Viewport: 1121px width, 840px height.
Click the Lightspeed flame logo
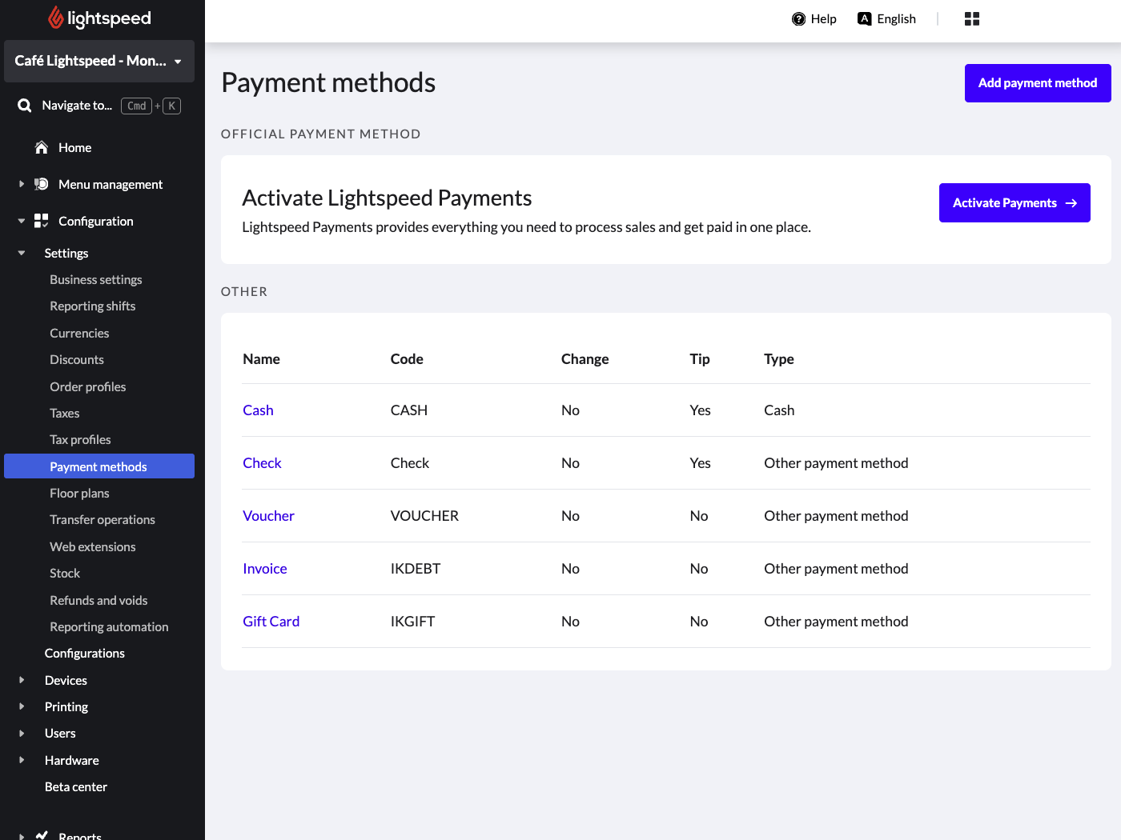tap(55, 18)
